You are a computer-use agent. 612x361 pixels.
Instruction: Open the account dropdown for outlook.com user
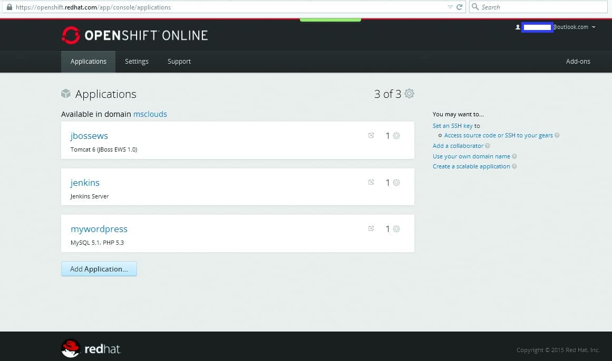point(594,27)
